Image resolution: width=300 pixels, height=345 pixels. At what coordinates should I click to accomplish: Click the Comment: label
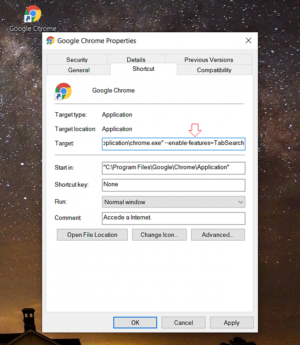tap(68, 218)
